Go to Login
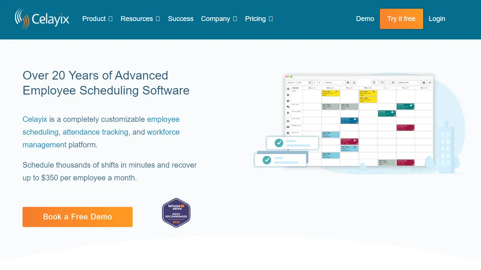The height and width of the screenshot is (270, 481). pyautogui.click(x=437, y=19)
